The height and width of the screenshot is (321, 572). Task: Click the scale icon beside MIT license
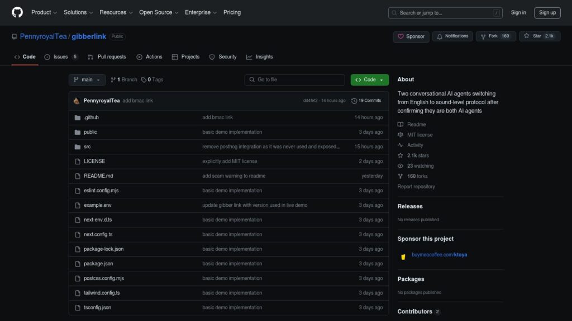click(x=401, y=135)
